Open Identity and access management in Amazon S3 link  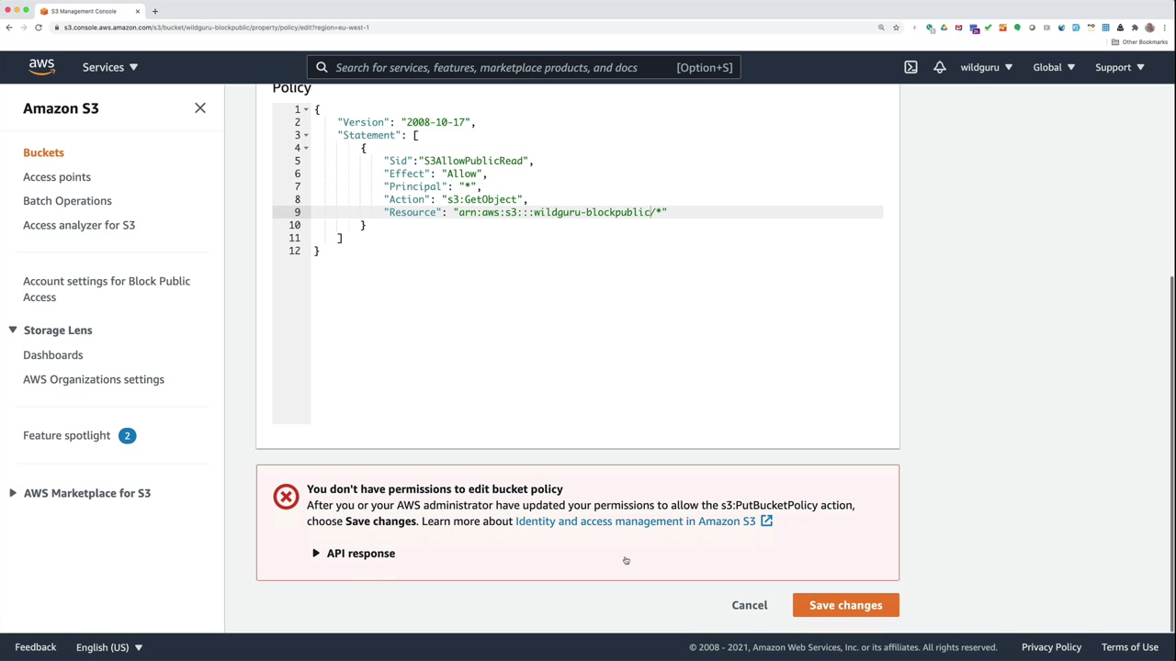(x=636, y=521)
